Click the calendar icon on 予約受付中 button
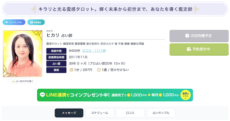230x121 pixels. pyautogui.click(x=189, y=49)
